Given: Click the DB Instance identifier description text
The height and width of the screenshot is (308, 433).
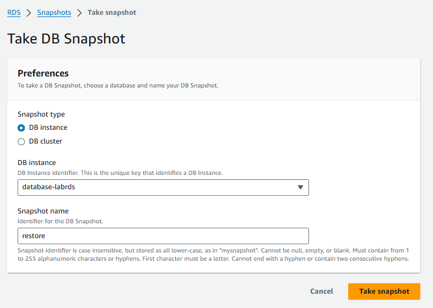Looking at the screenshot, I should pos(120,173).
